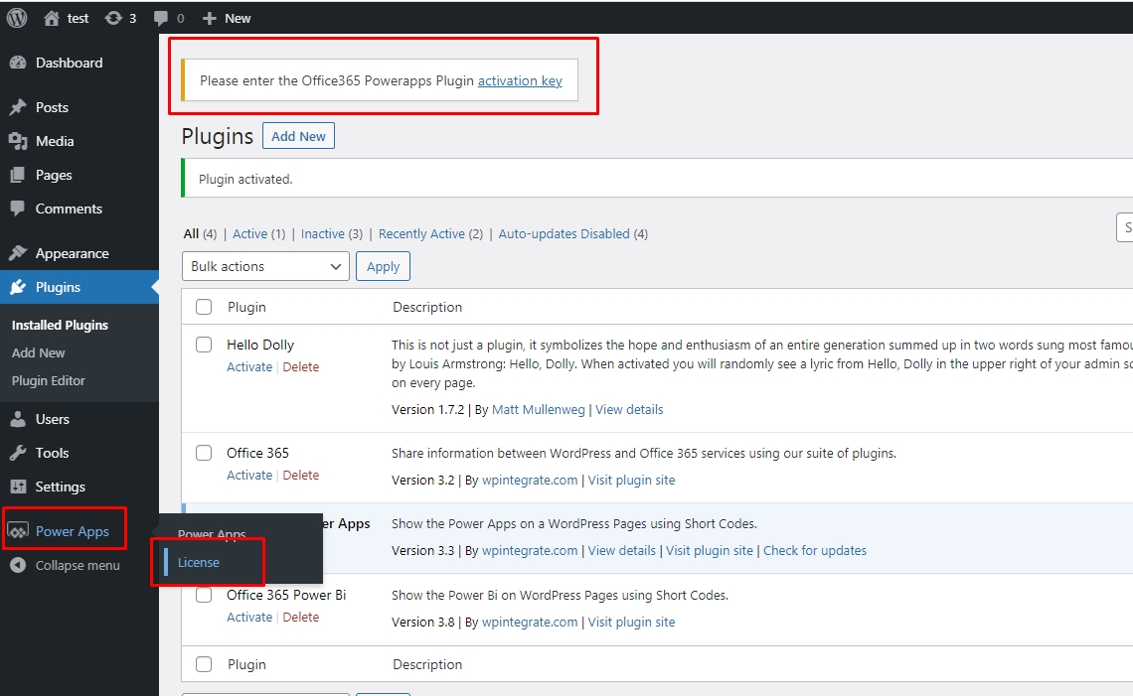Show All (4) plugins filter
This screenshot has height=696, width=1133.
pos(200,234)
